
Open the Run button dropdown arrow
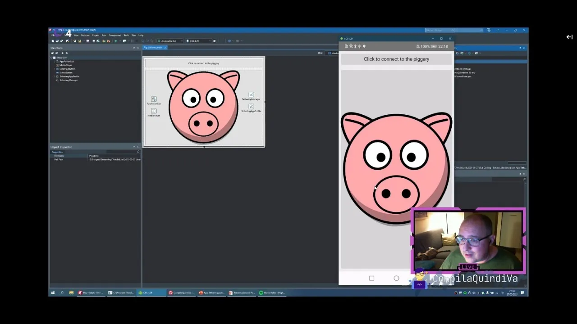coord(120,41)
